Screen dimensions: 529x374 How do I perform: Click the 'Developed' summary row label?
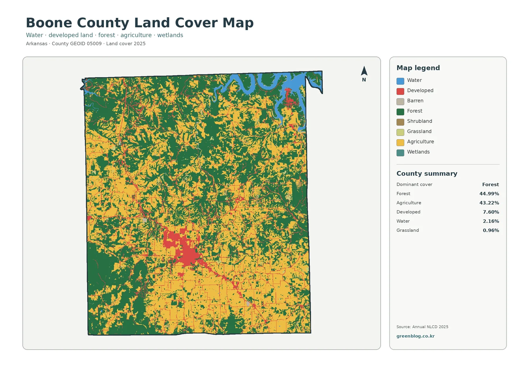[409, 212]
